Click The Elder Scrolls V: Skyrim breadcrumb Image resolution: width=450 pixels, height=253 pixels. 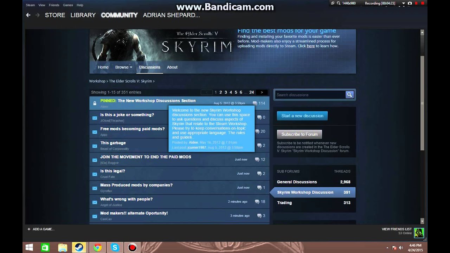click(x=130, y=81)
